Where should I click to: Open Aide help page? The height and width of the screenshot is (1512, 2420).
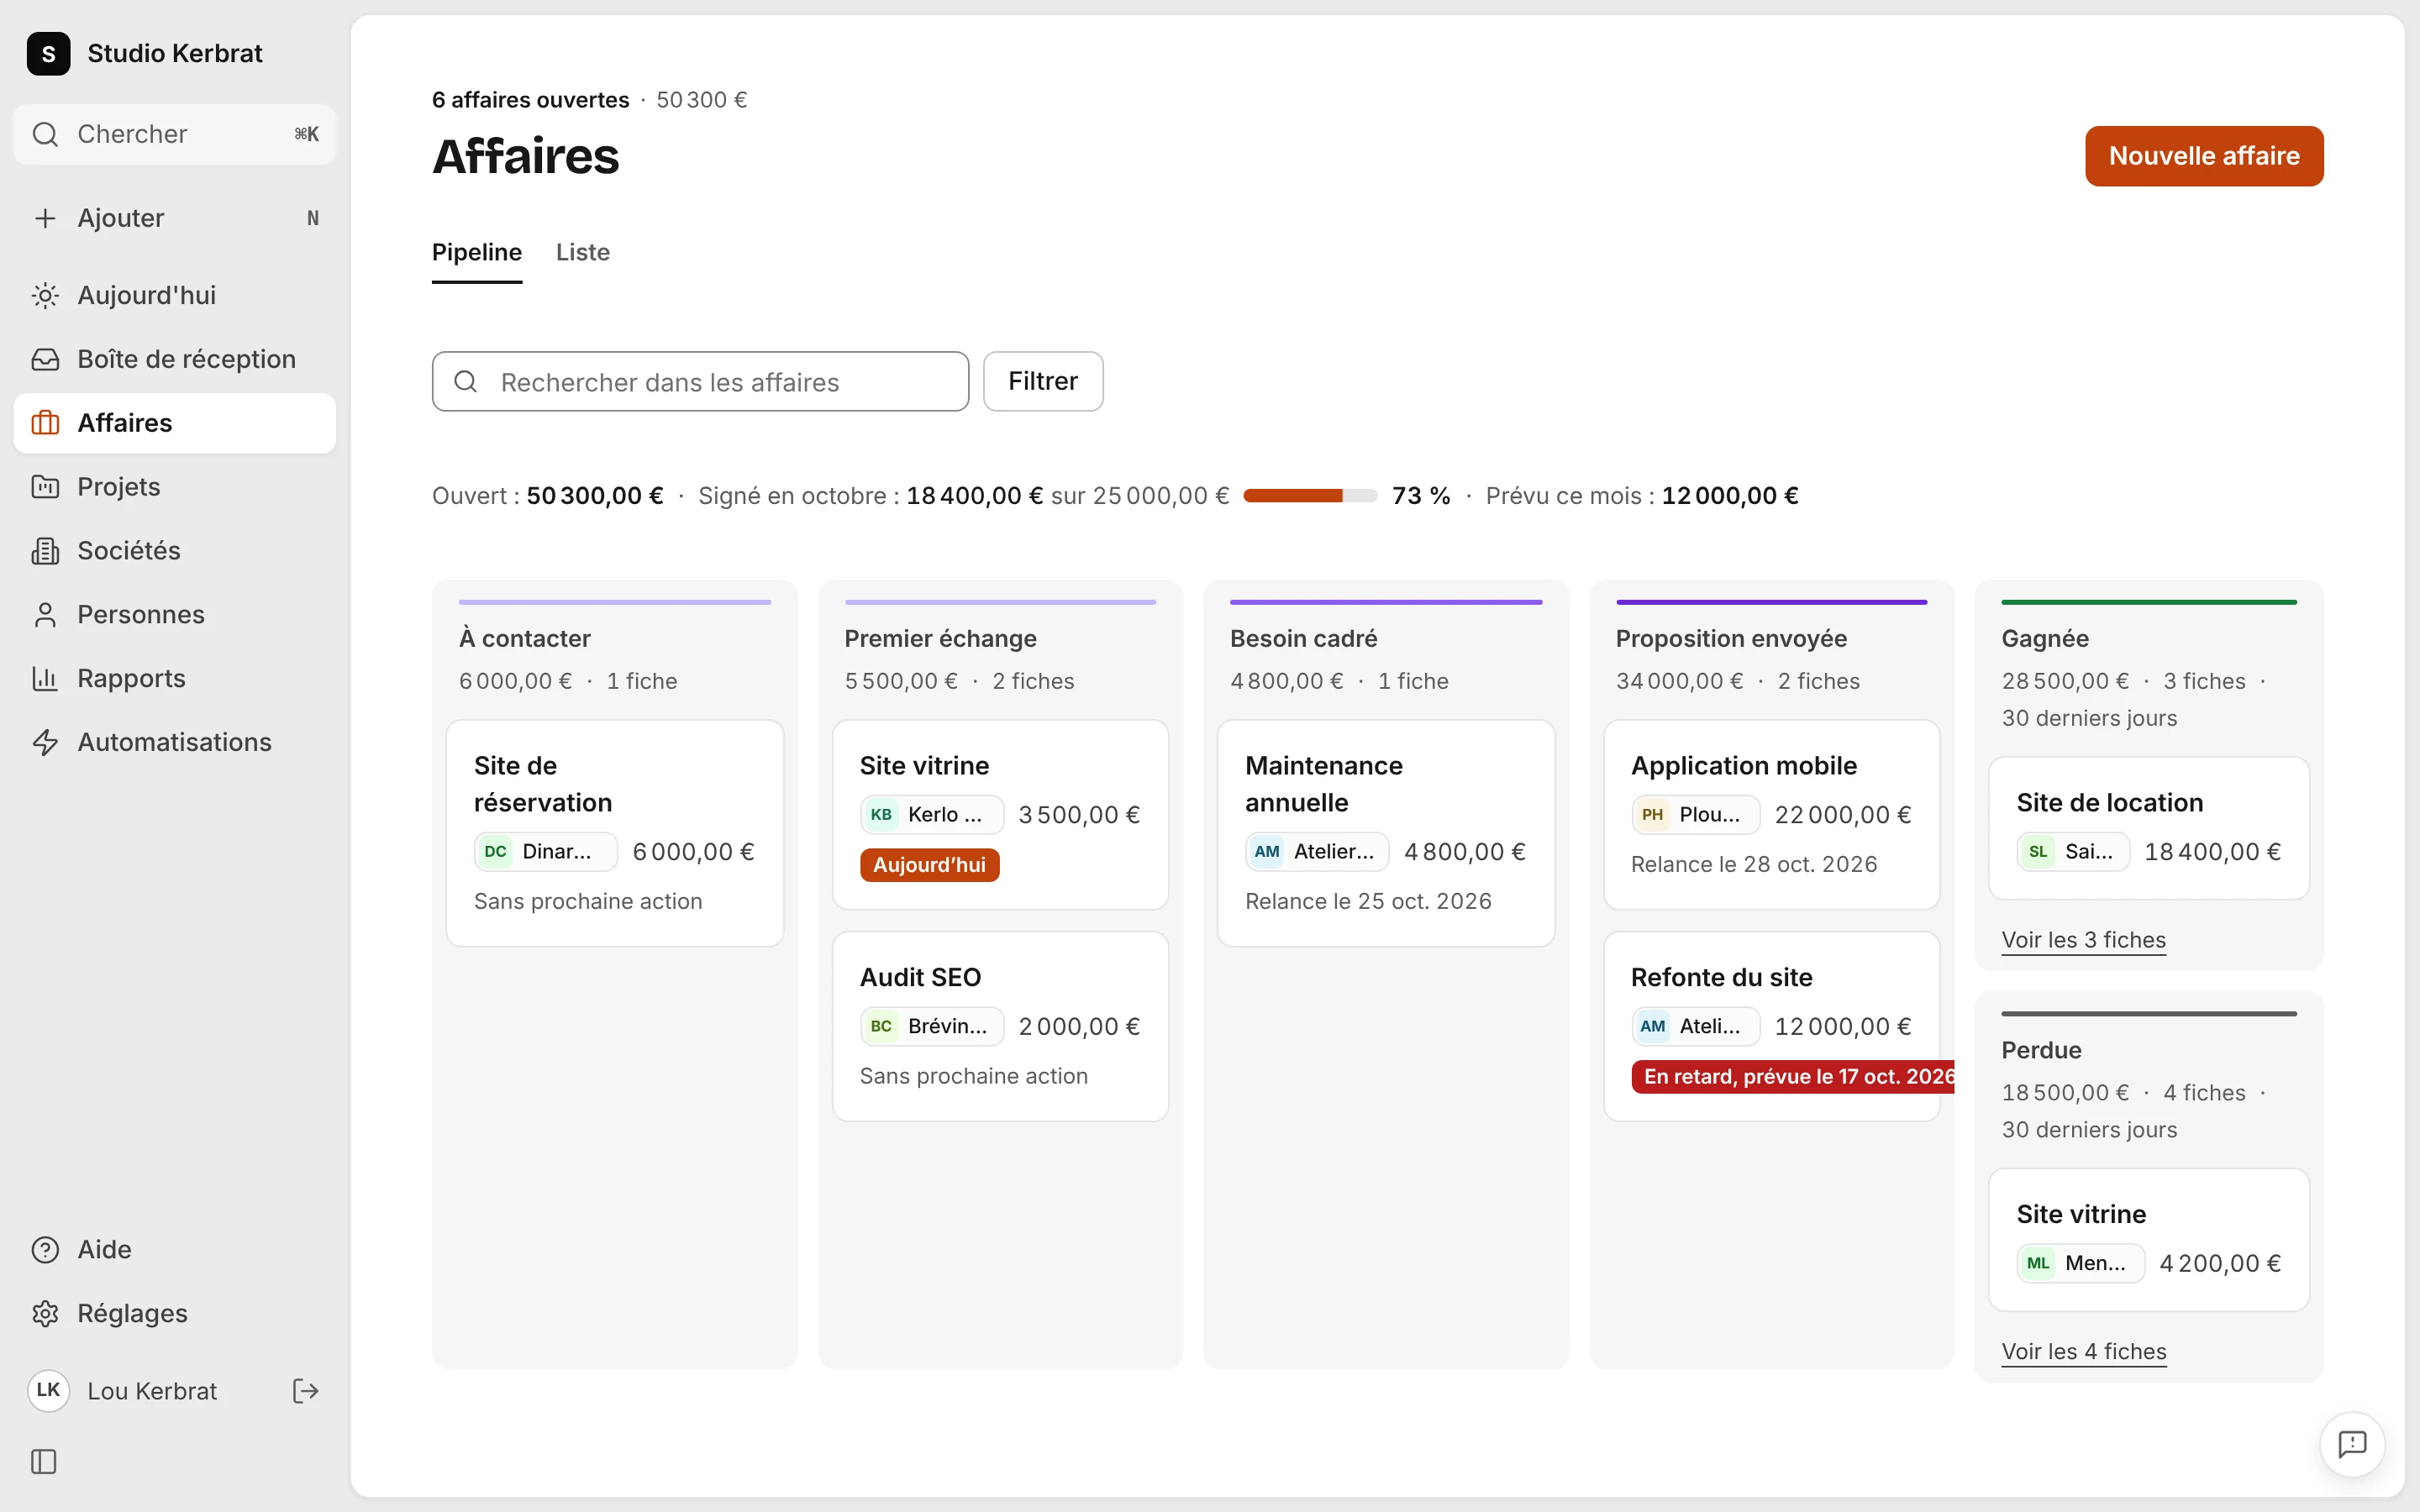point(174,1250)
